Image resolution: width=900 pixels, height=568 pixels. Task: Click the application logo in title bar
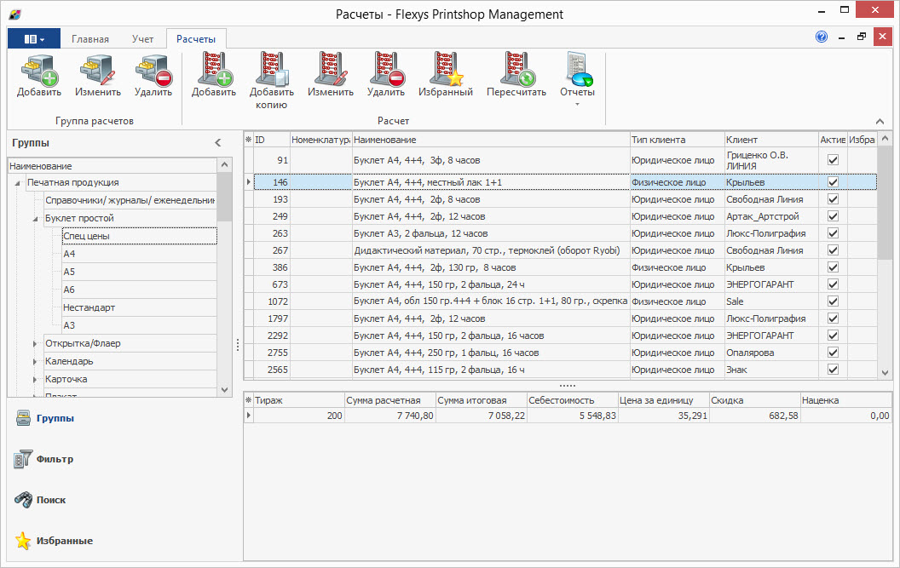(15, 14)
